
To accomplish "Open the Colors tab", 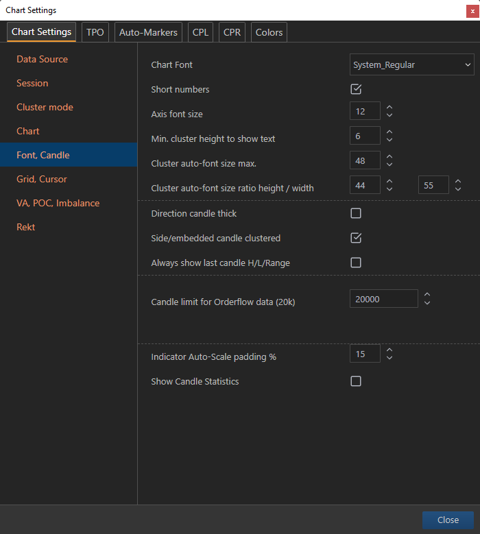I will click(x=269, y=32).
